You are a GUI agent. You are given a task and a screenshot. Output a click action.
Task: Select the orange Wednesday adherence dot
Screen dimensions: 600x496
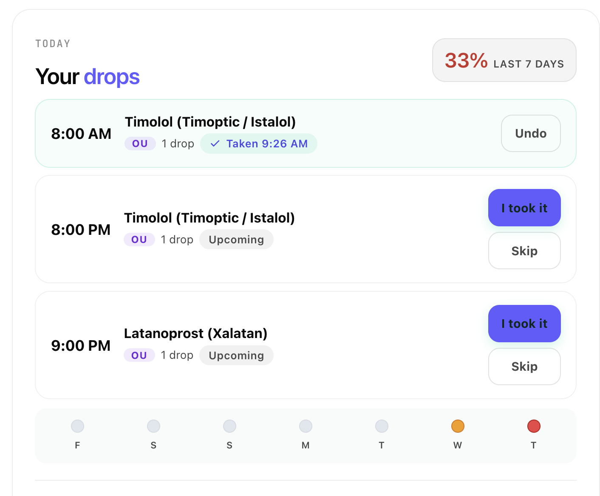(458, 426)
